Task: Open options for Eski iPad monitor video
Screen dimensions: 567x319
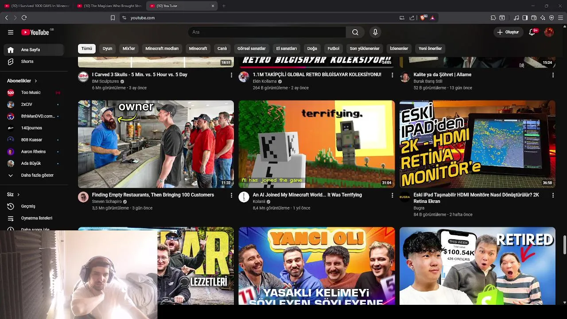Action: point(553,195)
